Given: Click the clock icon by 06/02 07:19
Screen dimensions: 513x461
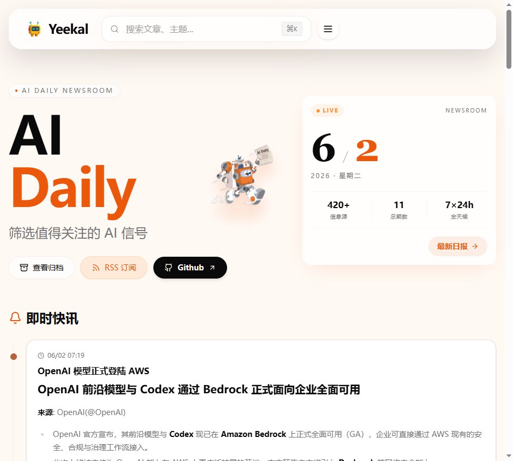Looking at the screenshot, I should pyautogui.click(x=41, y=356).
